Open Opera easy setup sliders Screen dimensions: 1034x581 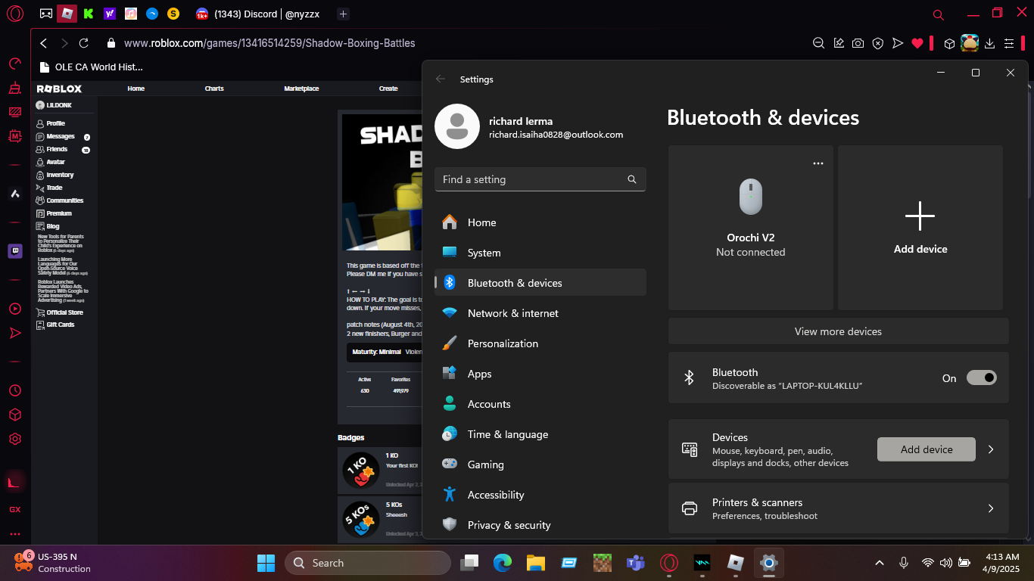[1009, 43]
